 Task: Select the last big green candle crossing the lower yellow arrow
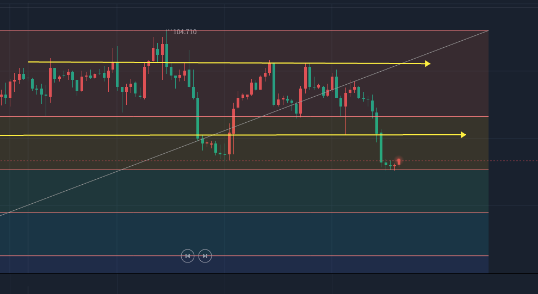pos(381,147)
